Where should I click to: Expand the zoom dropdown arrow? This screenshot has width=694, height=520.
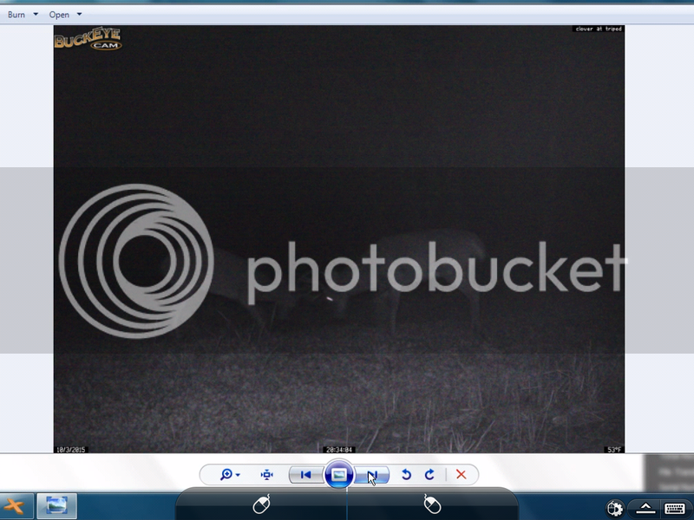[x=238, y=475]
